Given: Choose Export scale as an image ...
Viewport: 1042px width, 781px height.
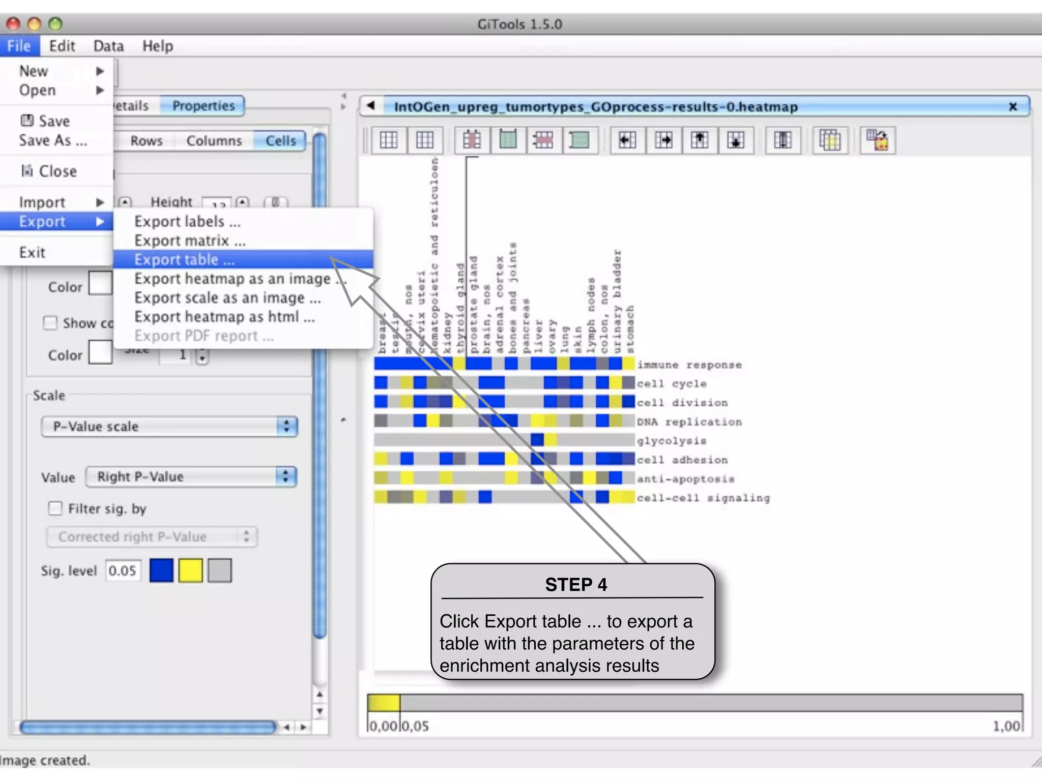Looking at the screenshot, I should (x=243, y=297).
